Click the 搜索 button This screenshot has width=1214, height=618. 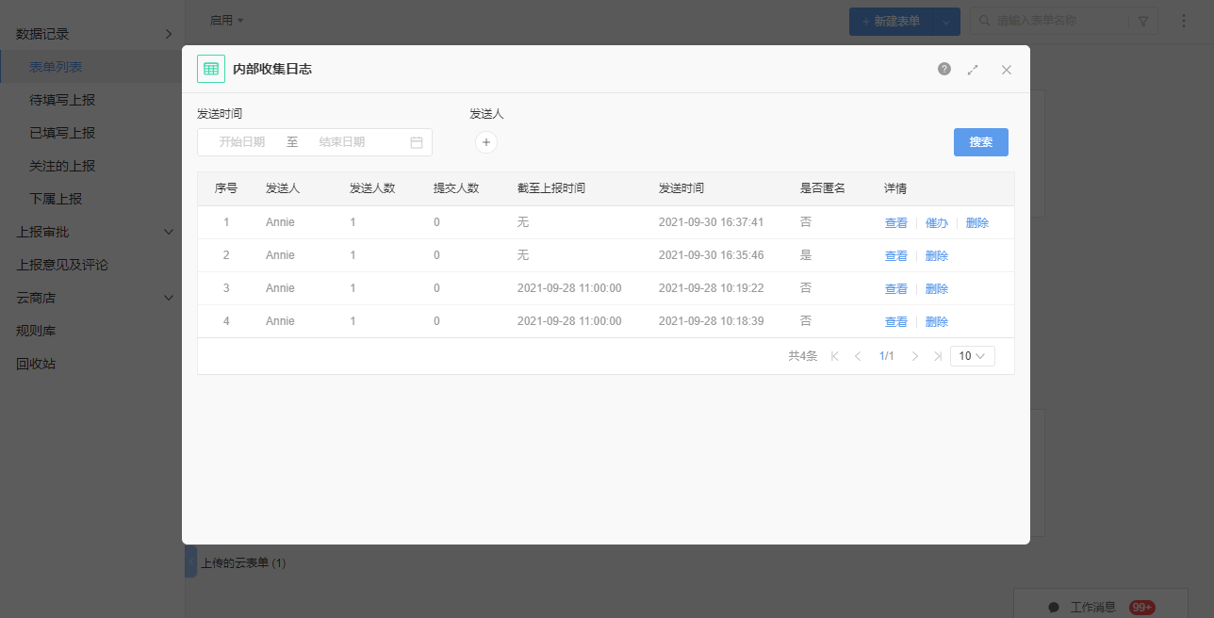[x=981, y=142]
